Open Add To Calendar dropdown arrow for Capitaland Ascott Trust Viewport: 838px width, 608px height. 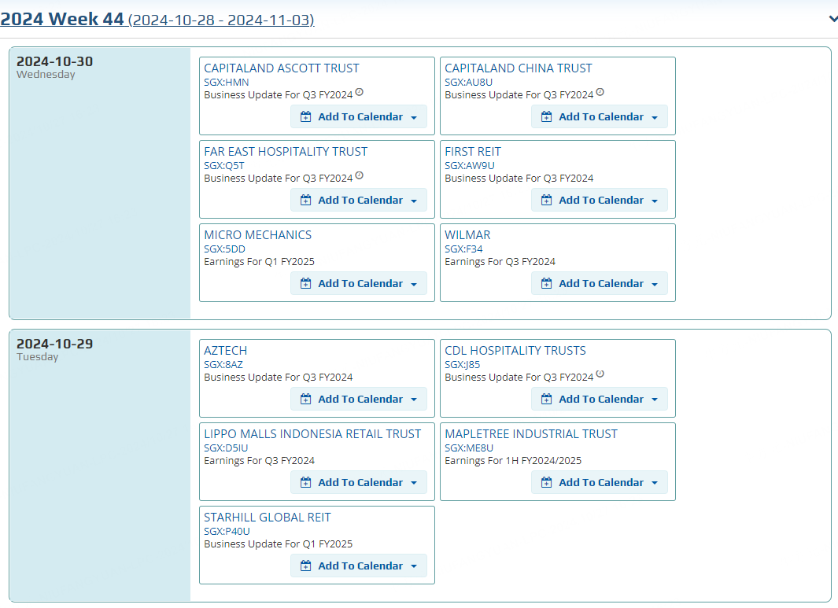pos(414,117)
